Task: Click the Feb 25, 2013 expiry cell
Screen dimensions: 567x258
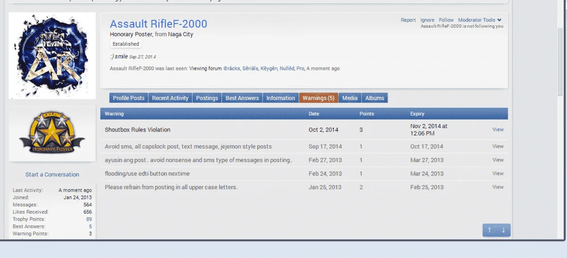Action: 427,187
